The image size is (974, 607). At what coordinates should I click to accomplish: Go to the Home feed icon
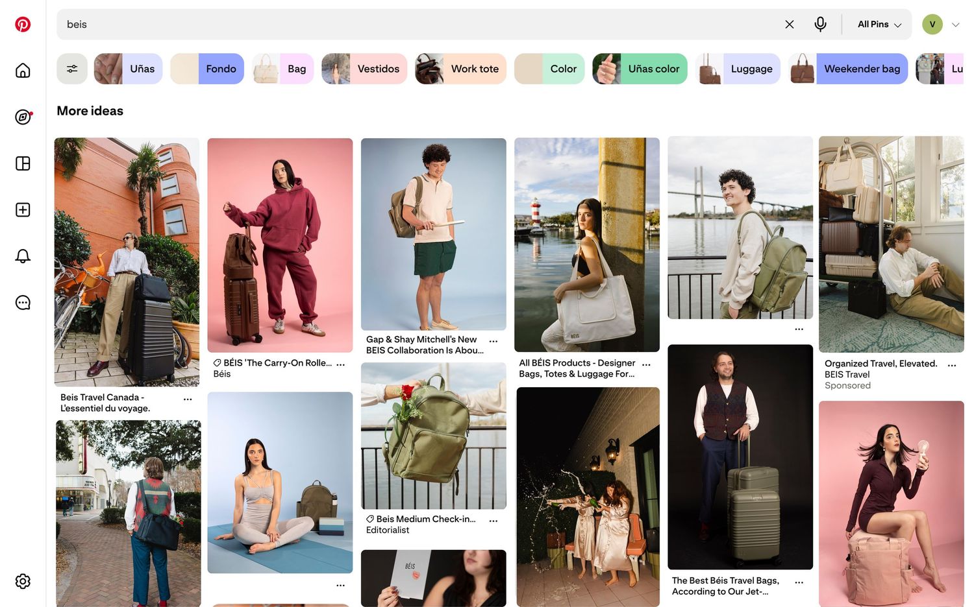click(x=23, y=70)
